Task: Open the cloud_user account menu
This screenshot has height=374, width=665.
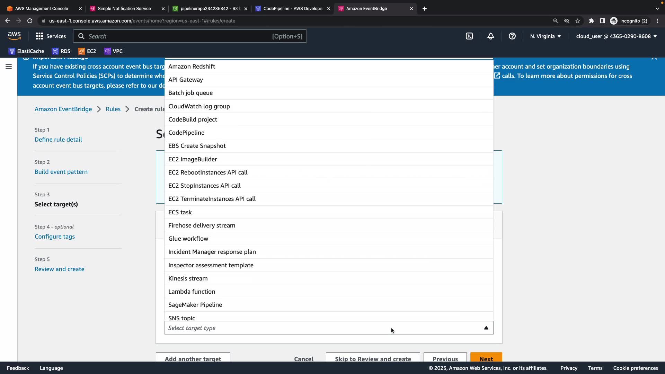Action: pos(616,36)
